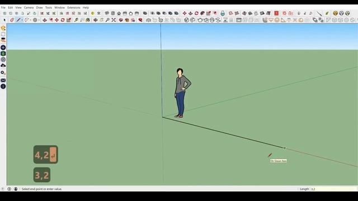358x201 pixels.
Task: Switch to Iso house view
Action: point(107,13)
